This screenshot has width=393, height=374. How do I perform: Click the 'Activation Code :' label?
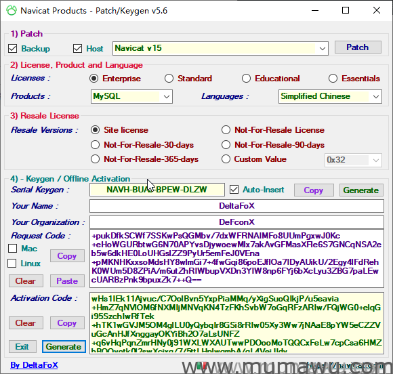(44, 298)
